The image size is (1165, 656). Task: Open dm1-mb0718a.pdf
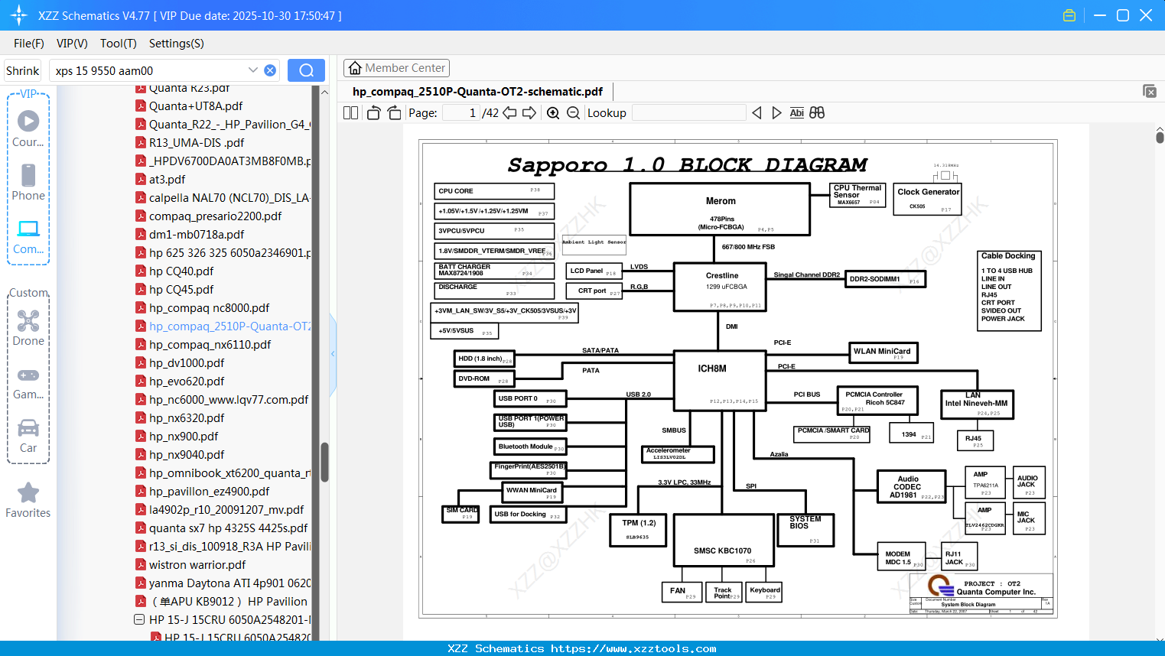[197, 235]
